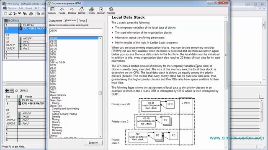Click Open online station icon in HW Config

click(15, 14)
